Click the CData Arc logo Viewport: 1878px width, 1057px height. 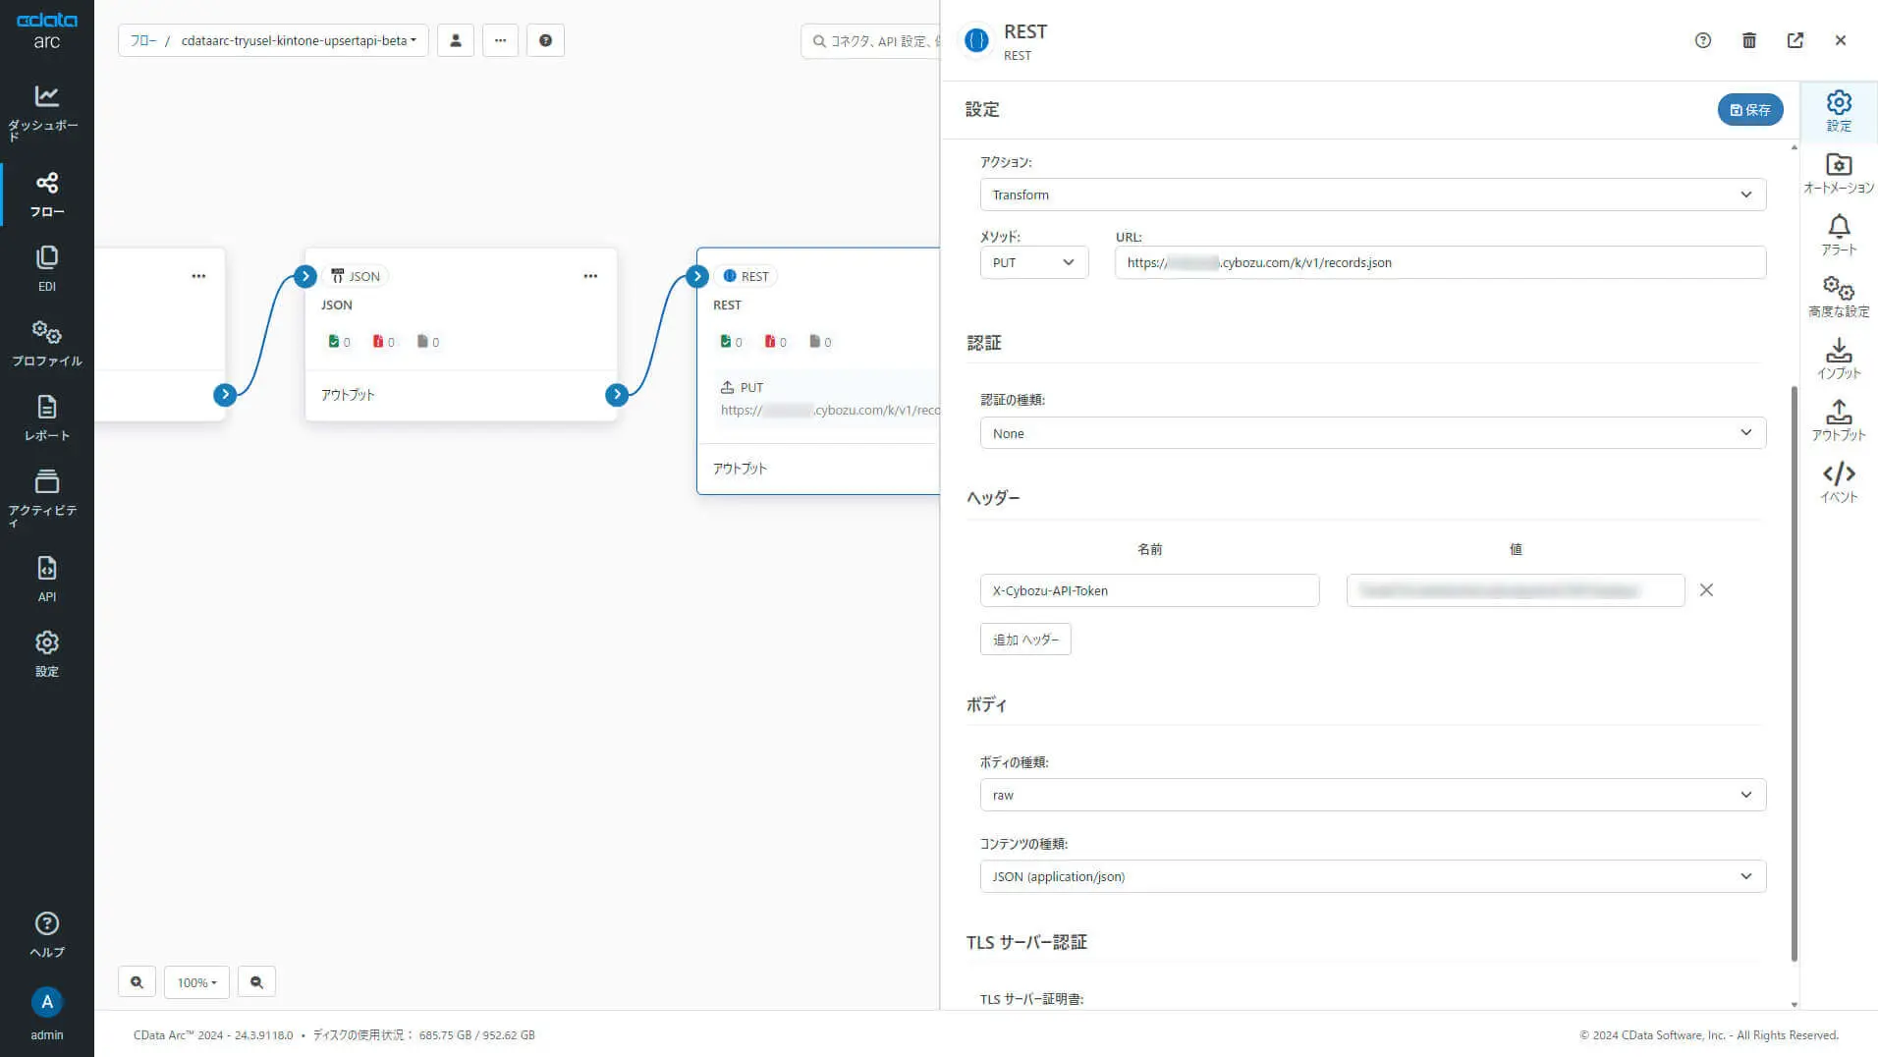(x=46, y=30)
